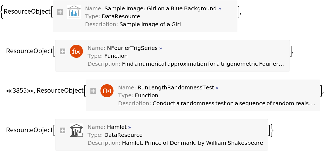Expand the RunLengthRandomnessTest resource details
Image resolution: width=324 pixels, height=151 pixels.
click(93, 91)
